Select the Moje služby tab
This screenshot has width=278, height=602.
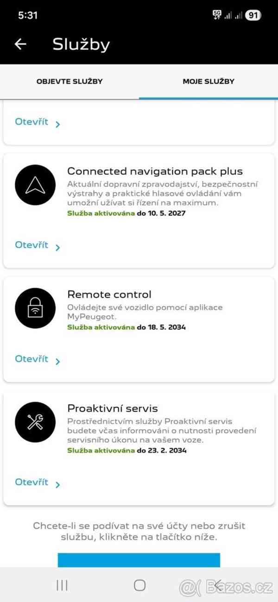pos(208,82)
